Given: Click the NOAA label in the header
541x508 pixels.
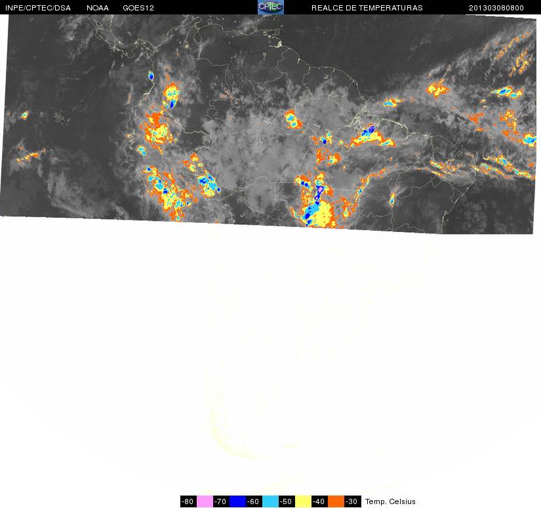Looking at the screenshot, I should 98,8.
